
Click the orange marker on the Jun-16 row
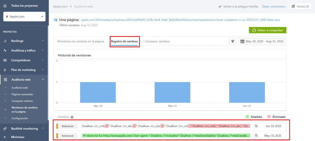pos(57,126)
